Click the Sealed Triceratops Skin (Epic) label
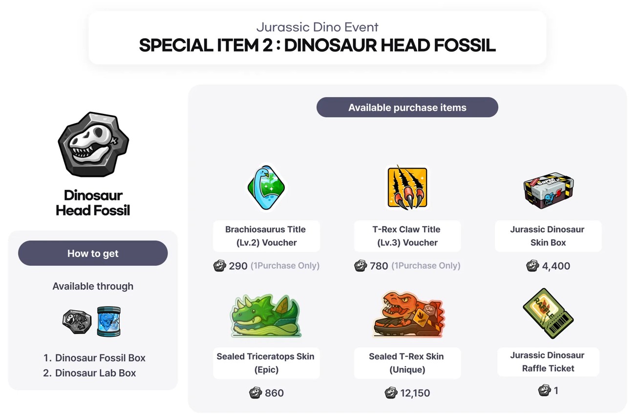This screenshot has height=418, width=635. [266, 363]
